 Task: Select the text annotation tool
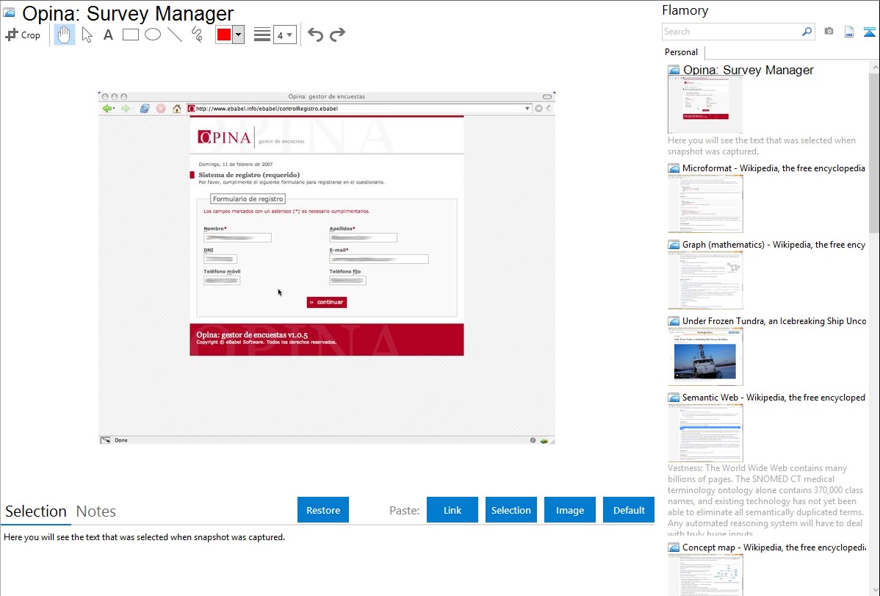(108, 35)
